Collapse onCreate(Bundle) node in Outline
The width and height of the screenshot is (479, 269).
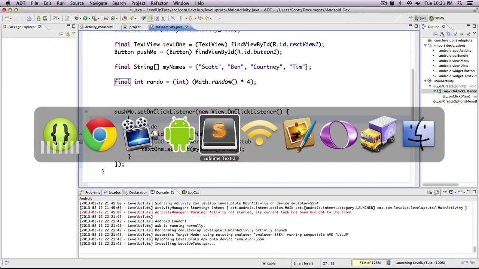430,86
